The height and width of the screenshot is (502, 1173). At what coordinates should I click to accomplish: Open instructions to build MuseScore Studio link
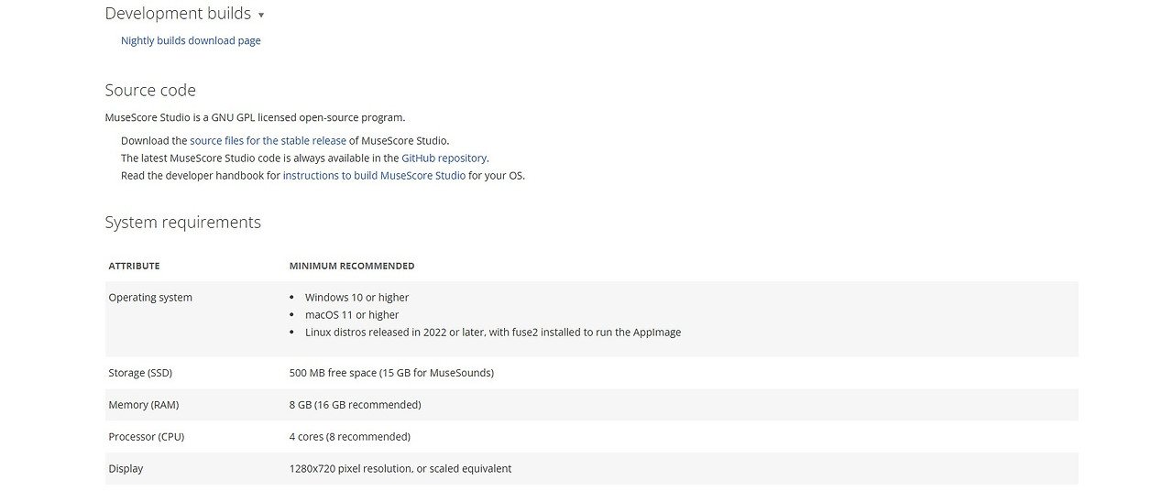(x=374, y=176)
